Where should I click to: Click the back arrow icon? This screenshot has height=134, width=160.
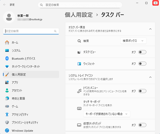(x=4, y=5)
